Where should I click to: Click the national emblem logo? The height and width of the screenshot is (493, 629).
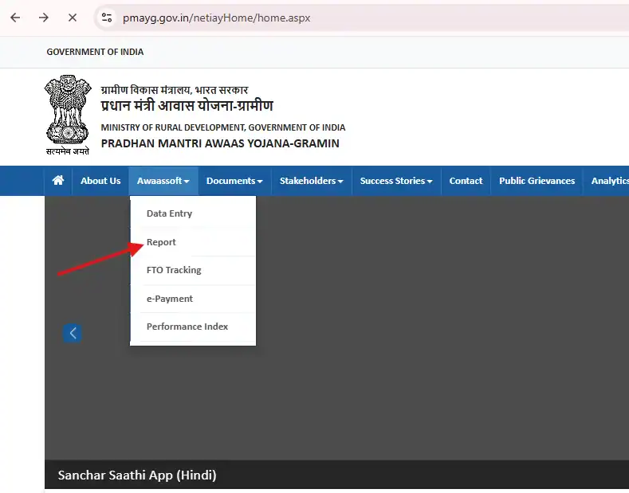click(x=68, y=115)
